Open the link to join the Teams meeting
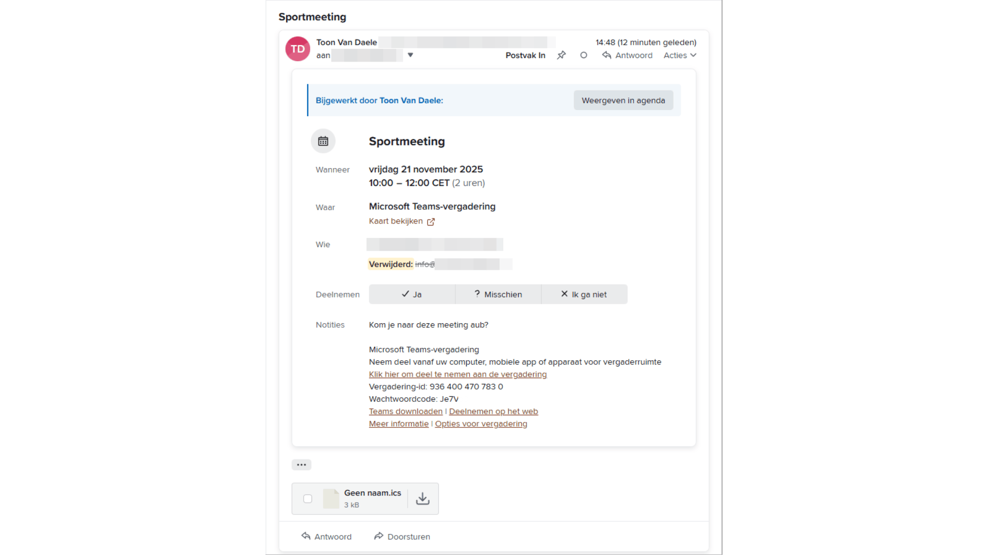Viewport: 988px width, 555px height. coord(457,374)
